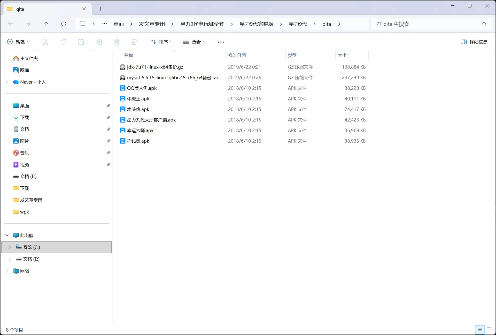Navigate to 发文章专用 breadcrumb
This screenshot has width=496, height=335.
click(x=152, y=24)
